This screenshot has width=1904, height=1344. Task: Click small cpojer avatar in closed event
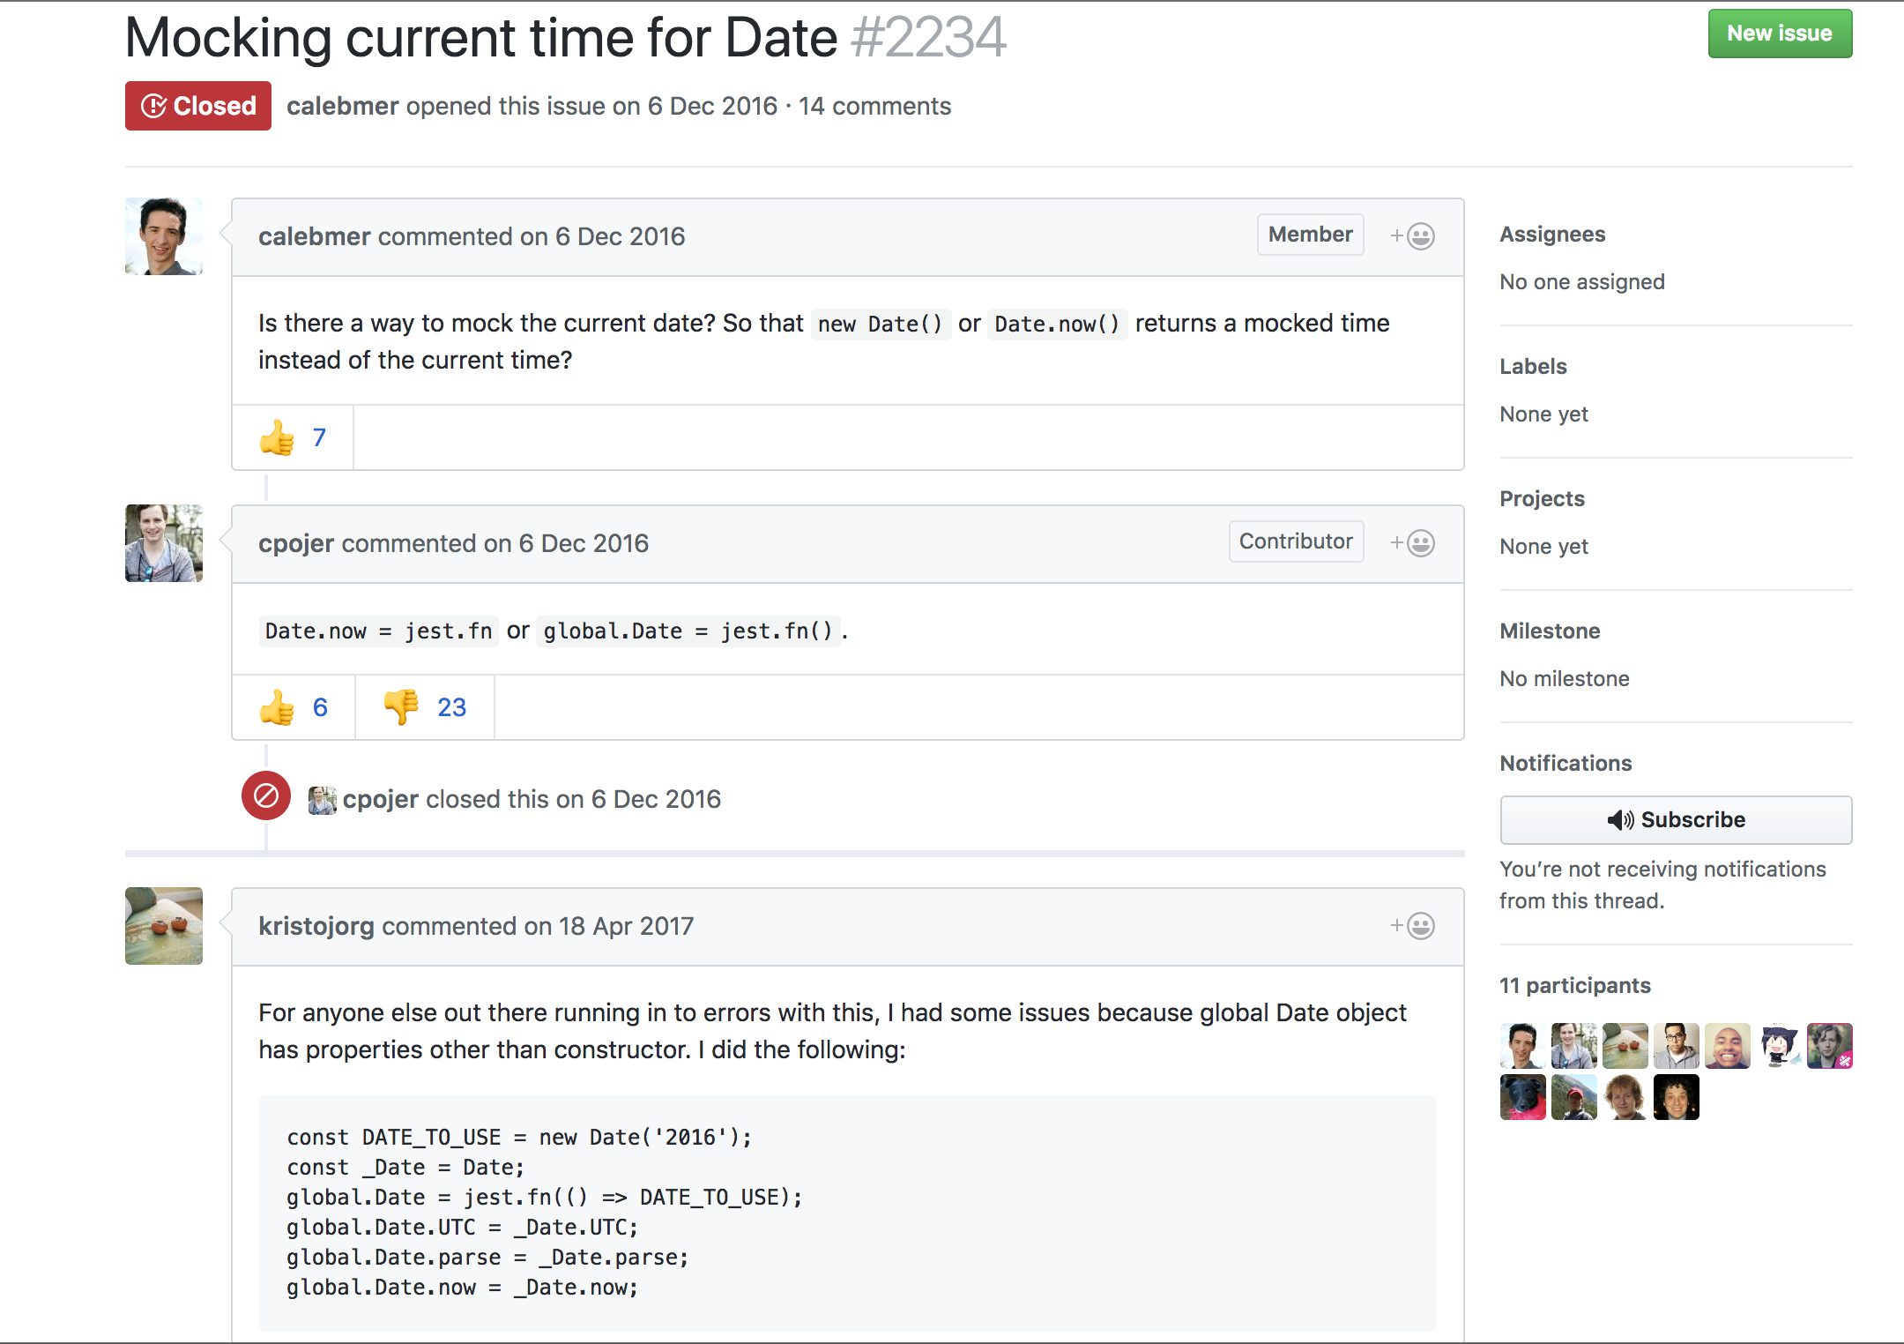click(x=322, y=800)
